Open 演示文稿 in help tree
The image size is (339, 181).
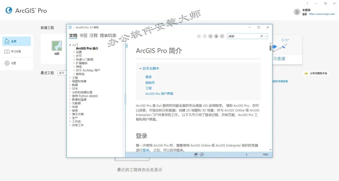[78, 114]
